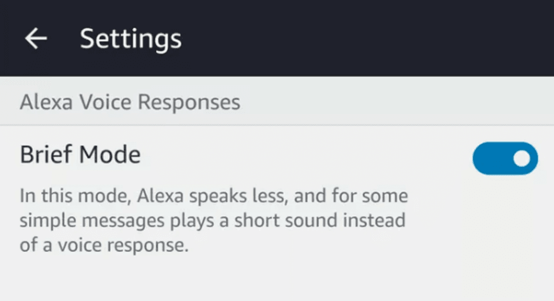Tap the "of a voice response." line
This screenshot has height=301, width=554.
coord(103,246)
